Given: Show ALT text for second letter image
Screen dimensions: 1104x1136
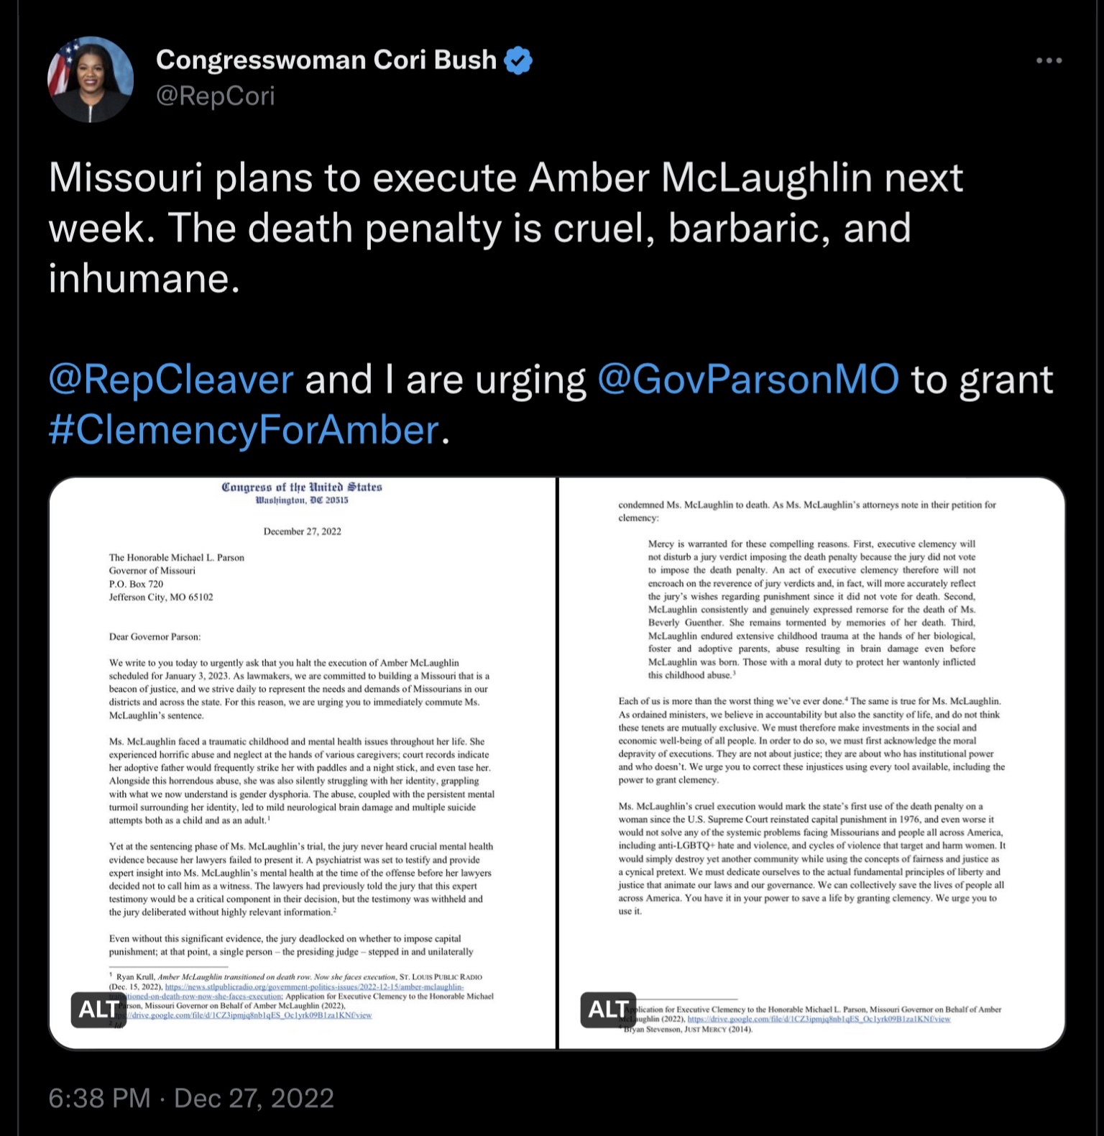Looking at the screenshot, I should pos(608,1009).
